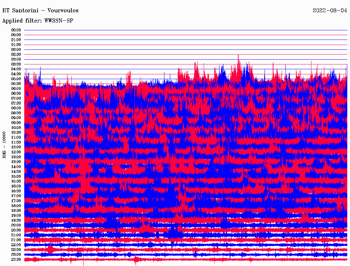The width and height of the screenshot is (350, 266).
Task: Click the 00:00 time label
Action: click(x=16, y=30)
